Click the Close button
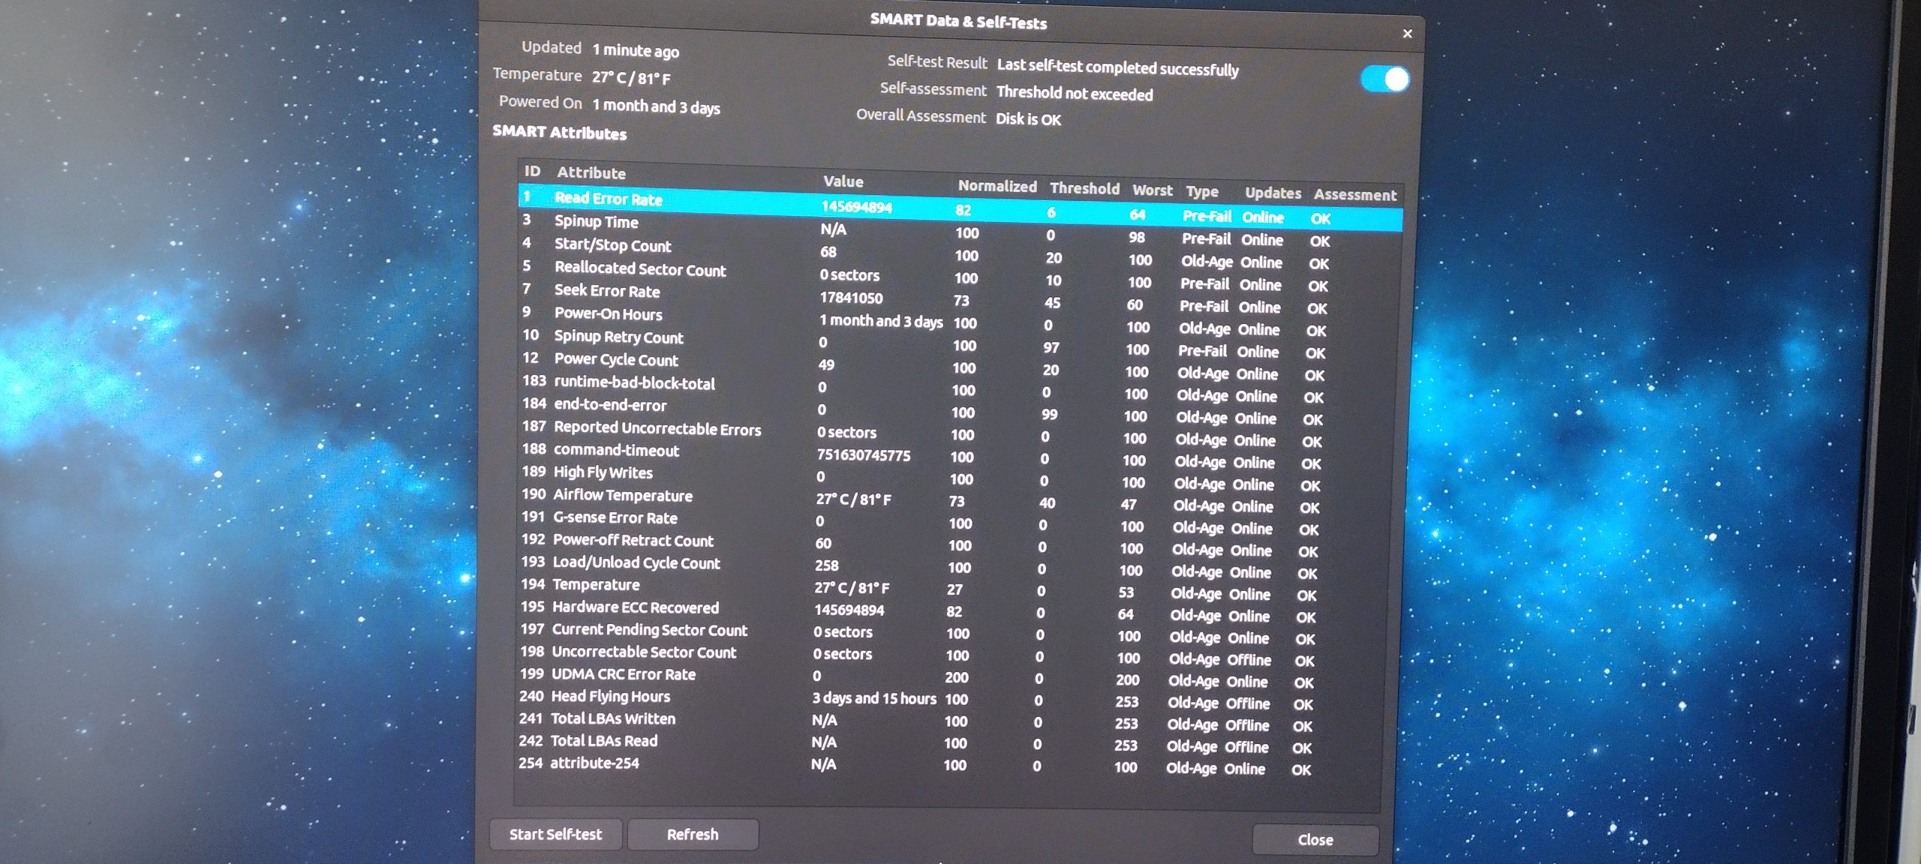Image resolution: width=1921 pixels, height=864 pixels. [1315, 840]
